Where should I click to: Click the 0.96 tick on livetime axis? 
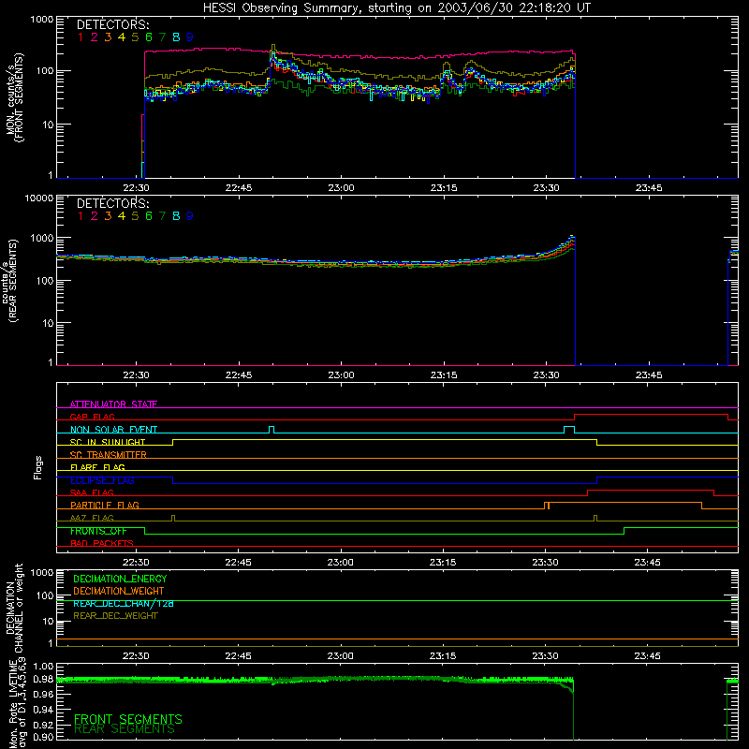click(43, 694)
